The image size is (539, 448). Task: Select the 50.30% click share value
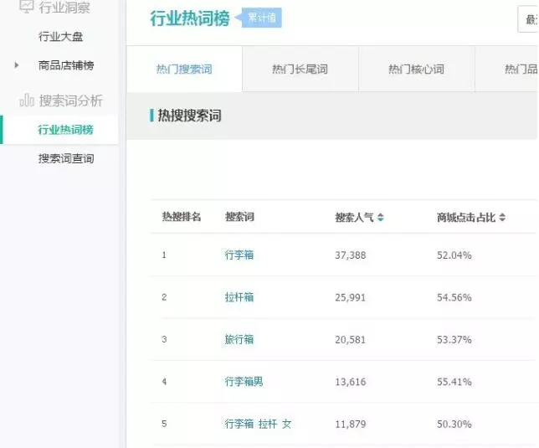454,424
